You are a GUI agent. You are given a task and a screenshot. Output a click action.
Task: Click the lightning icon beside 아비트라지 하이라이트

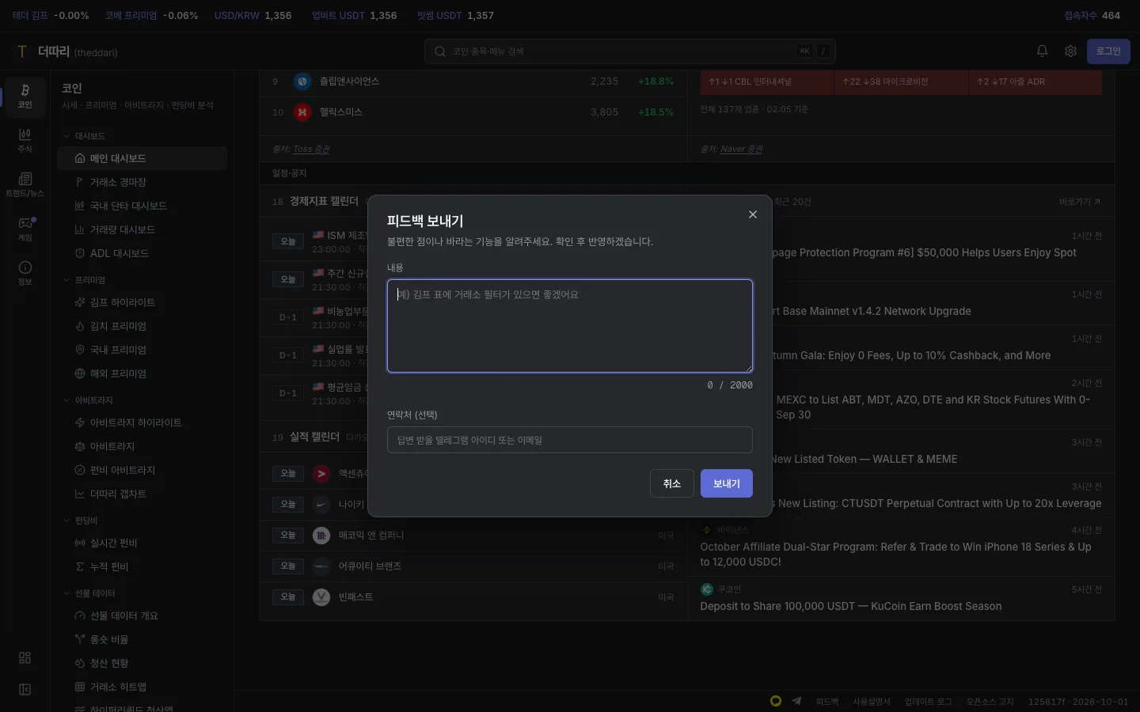80,422
